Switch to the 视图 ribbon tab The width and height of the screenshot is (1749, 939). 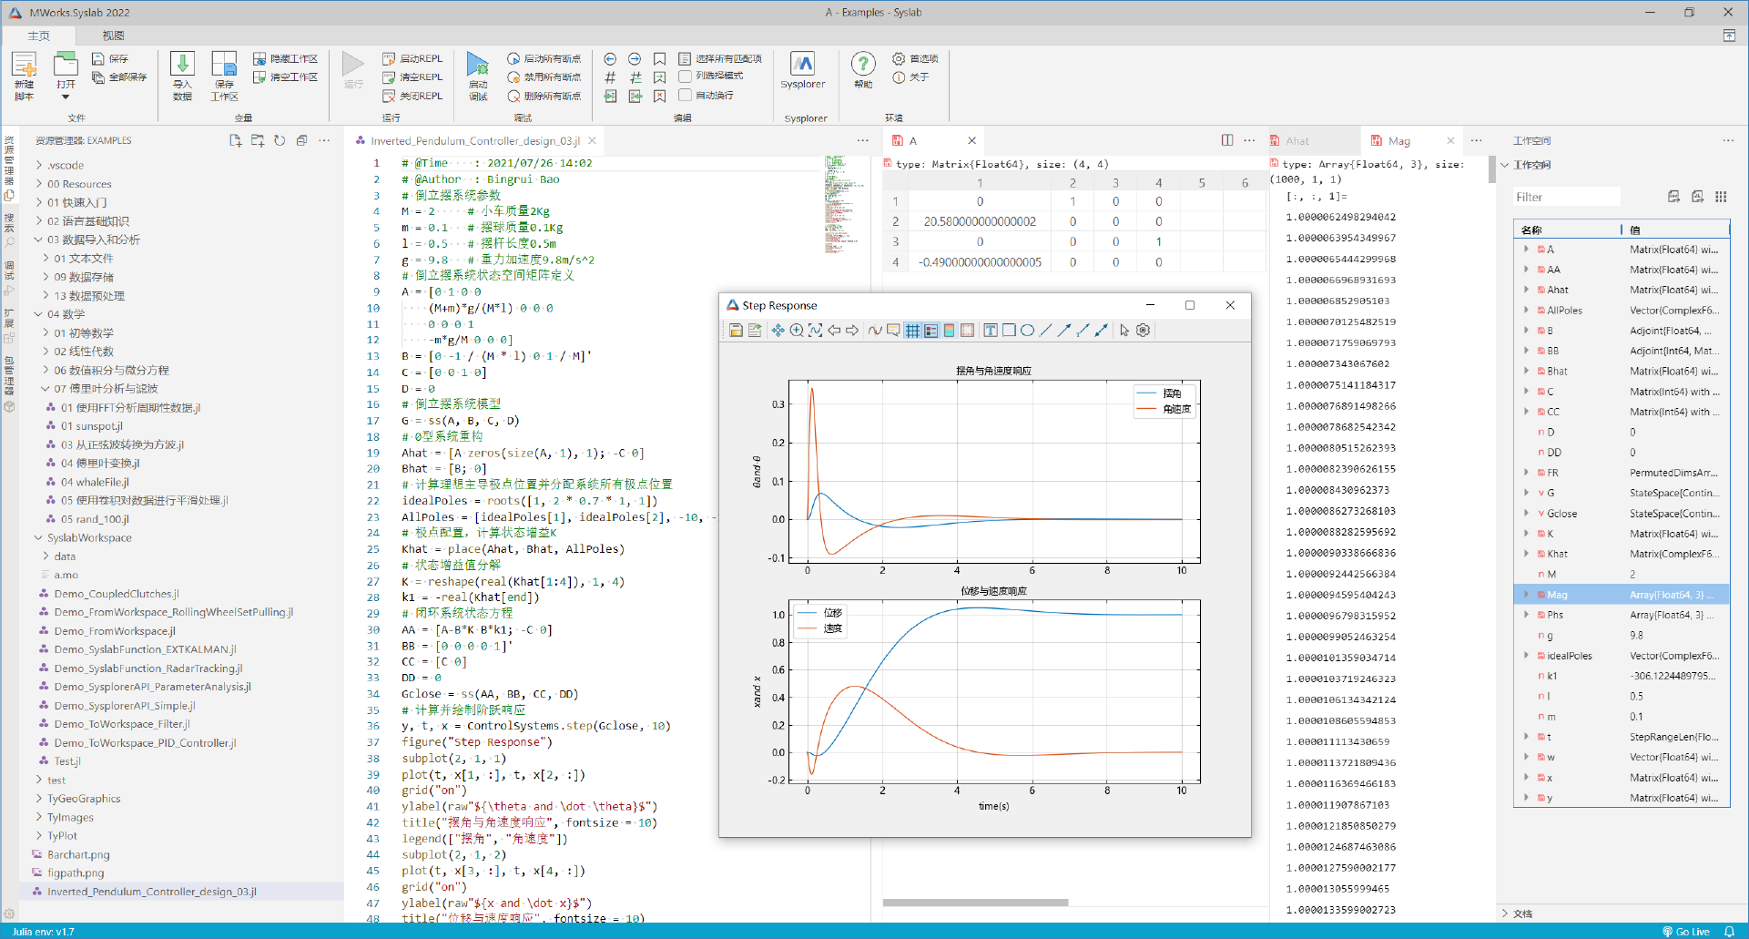113,36
